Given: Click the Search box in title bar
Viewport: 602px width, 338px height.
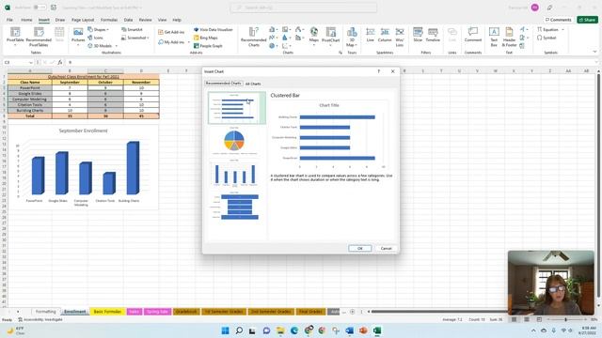Looking at the screenshot, I should point(303,8).
